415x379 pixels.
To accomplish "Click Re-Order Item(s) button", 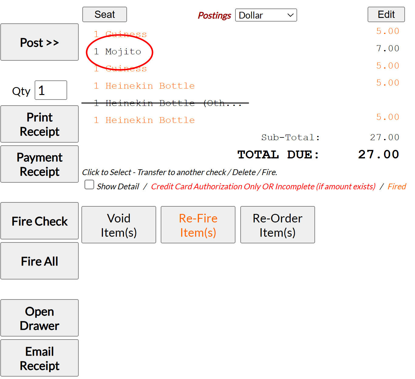I will pyautogui.click(x=277, y=225).
